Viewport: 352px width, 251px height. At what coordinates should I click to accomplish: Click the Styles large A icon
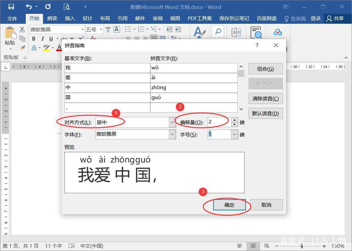click(199, 32)
